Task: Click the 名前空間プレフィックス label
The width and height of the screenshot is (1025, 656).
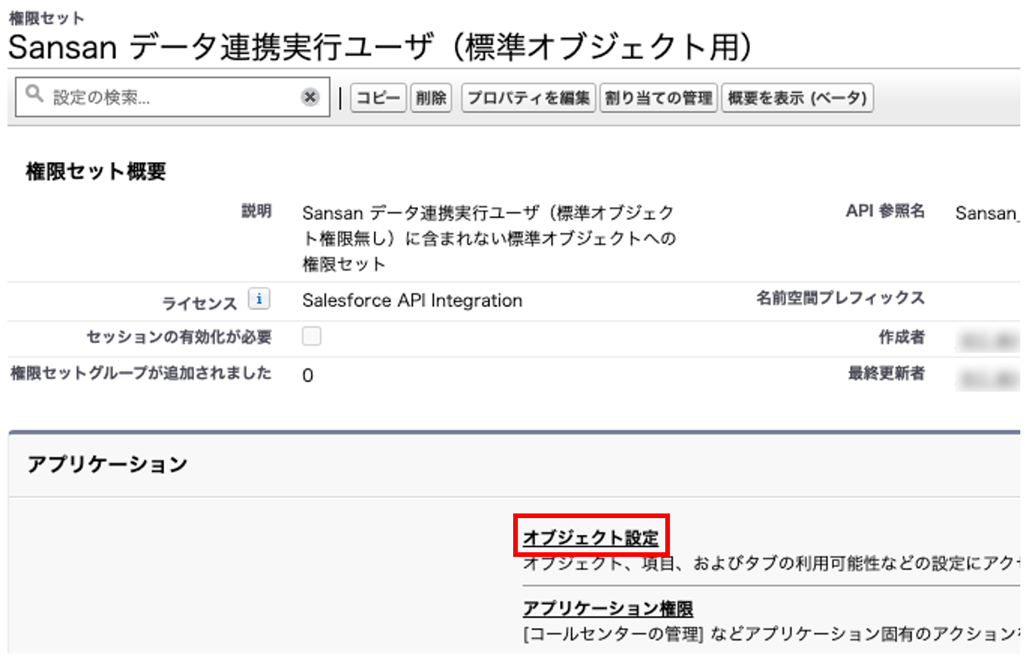Action: coord(840,298)
